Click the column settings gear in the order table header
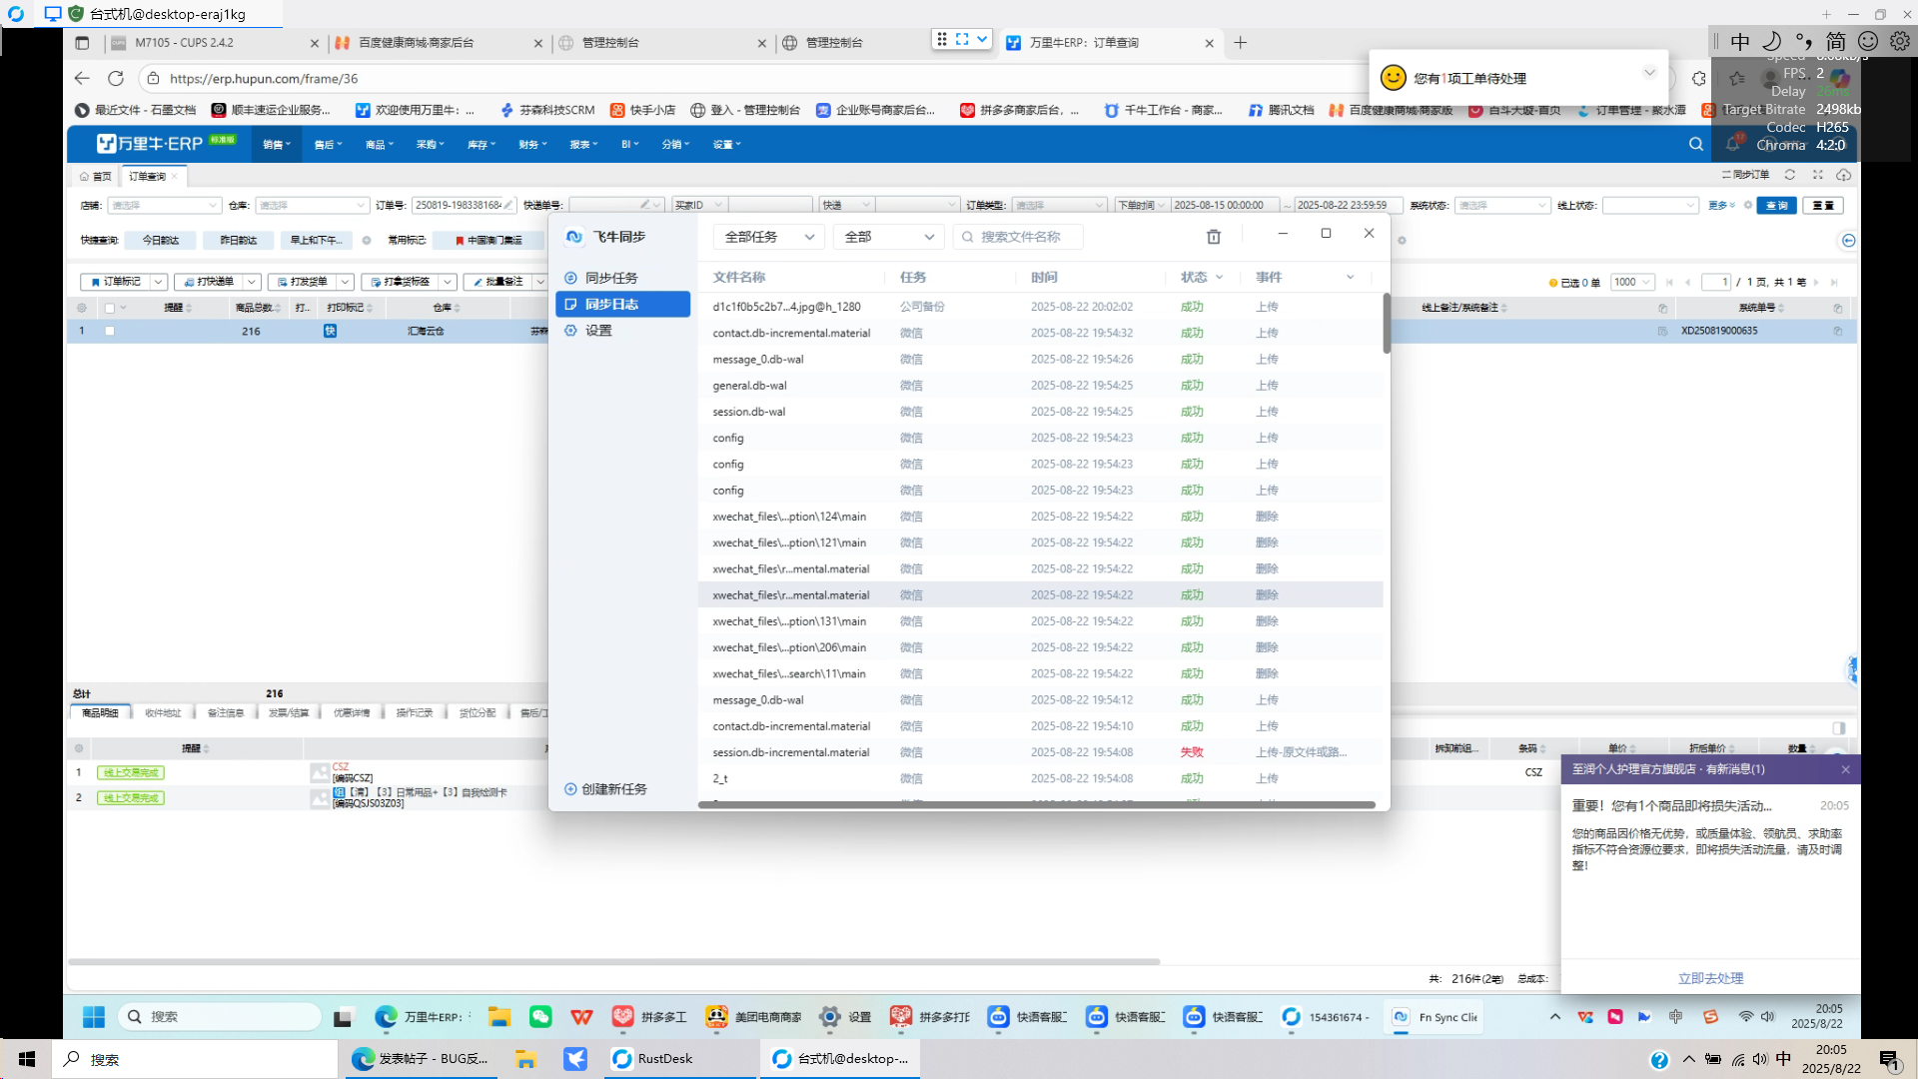The image size is (1918, 1079). [x=82, y=308]
